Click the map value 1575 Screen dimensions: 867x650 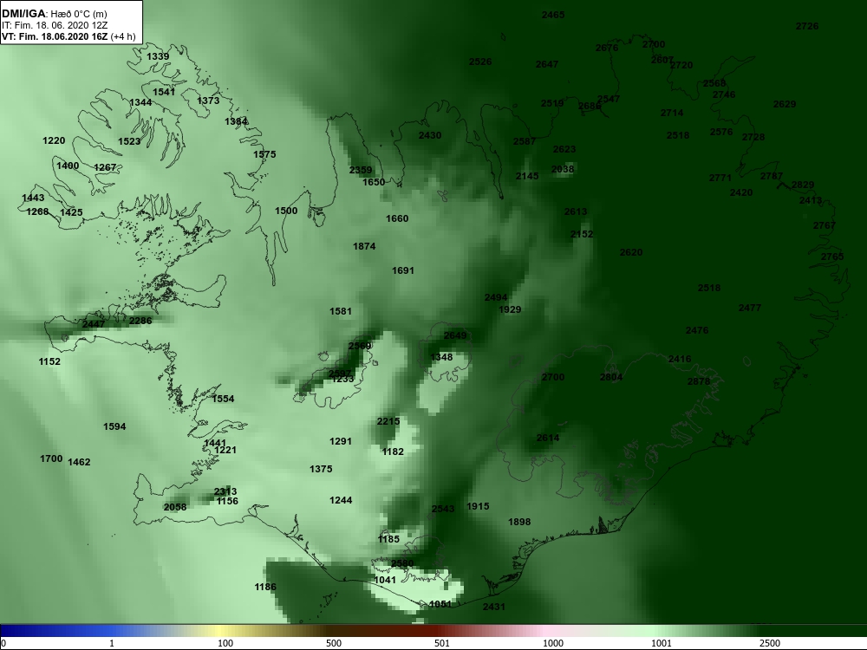tap(264, 154)
